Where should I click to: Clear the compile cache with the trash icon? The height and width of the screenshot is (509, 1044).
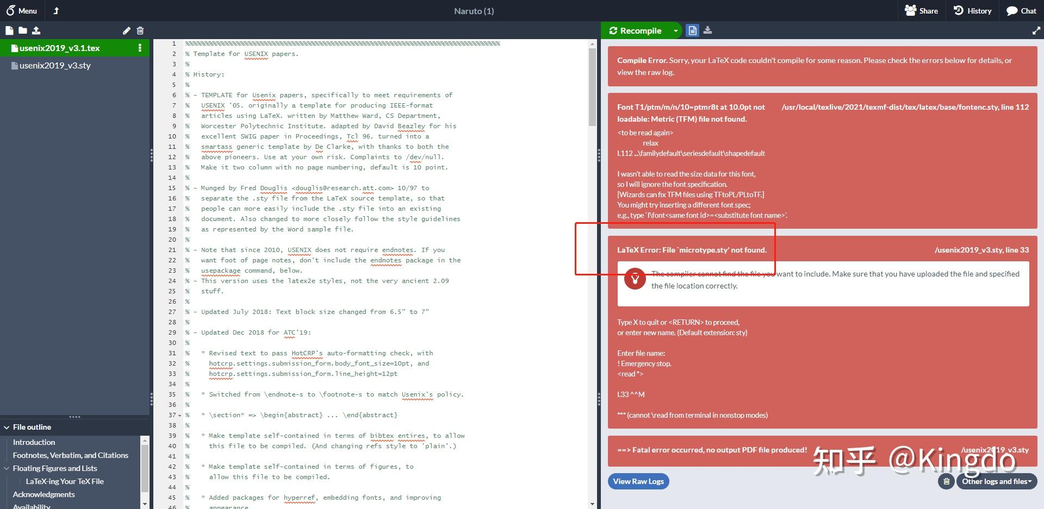(x=946, y=481)
